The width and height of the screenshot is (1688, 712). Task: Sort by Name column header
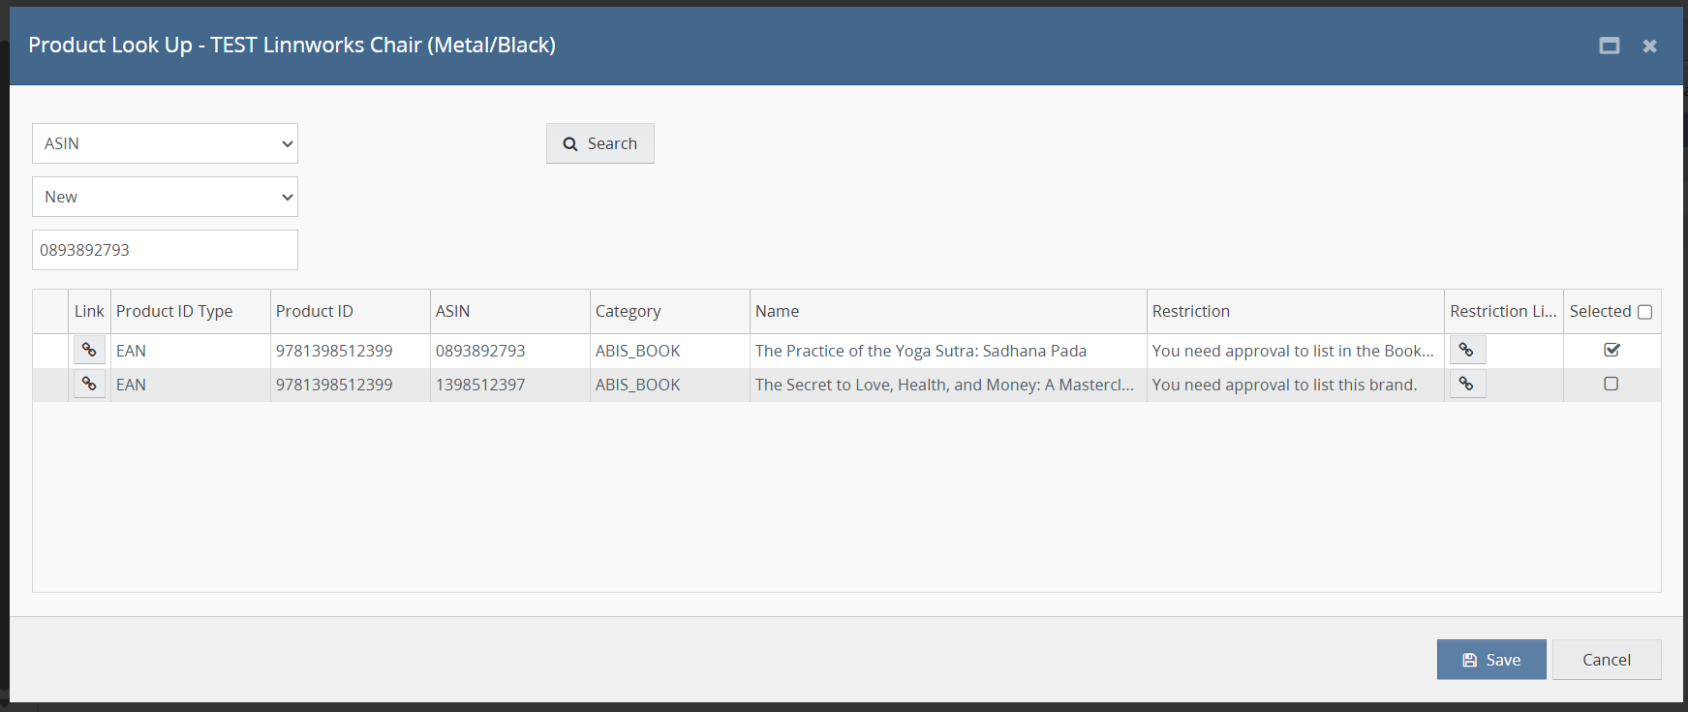pyautogui.click(x=948, y=311)
